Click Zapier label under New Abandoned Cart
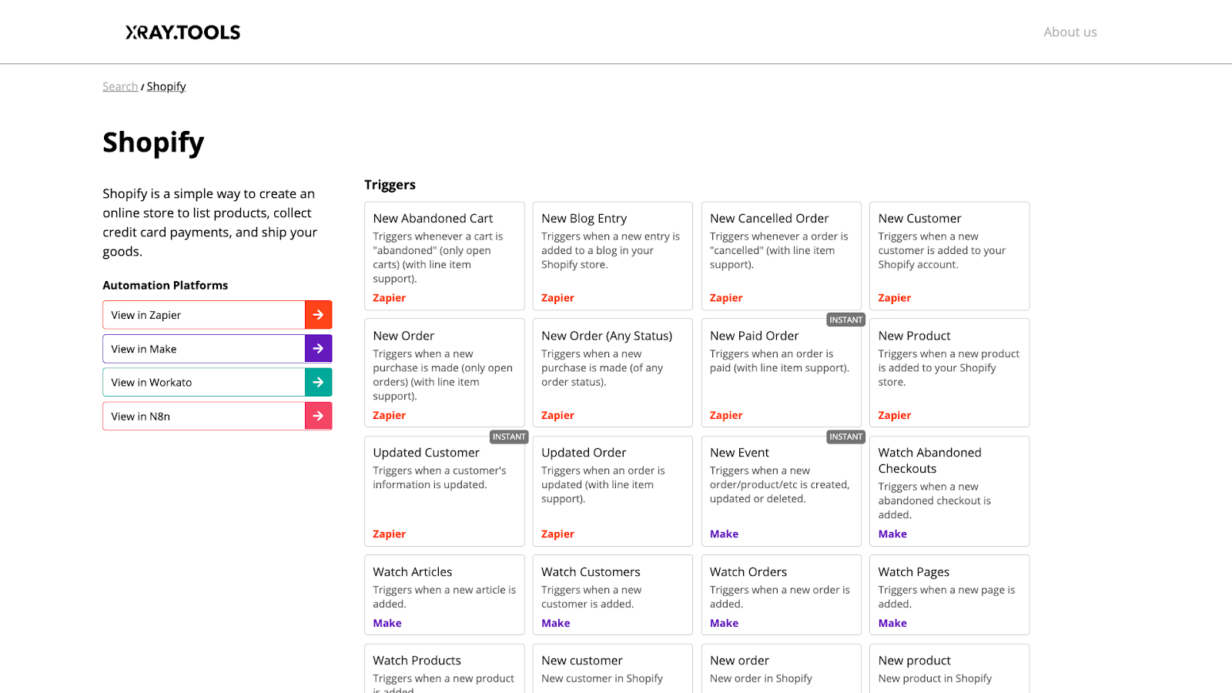This screenshot has height=693, width=1232. pos(389,298)
